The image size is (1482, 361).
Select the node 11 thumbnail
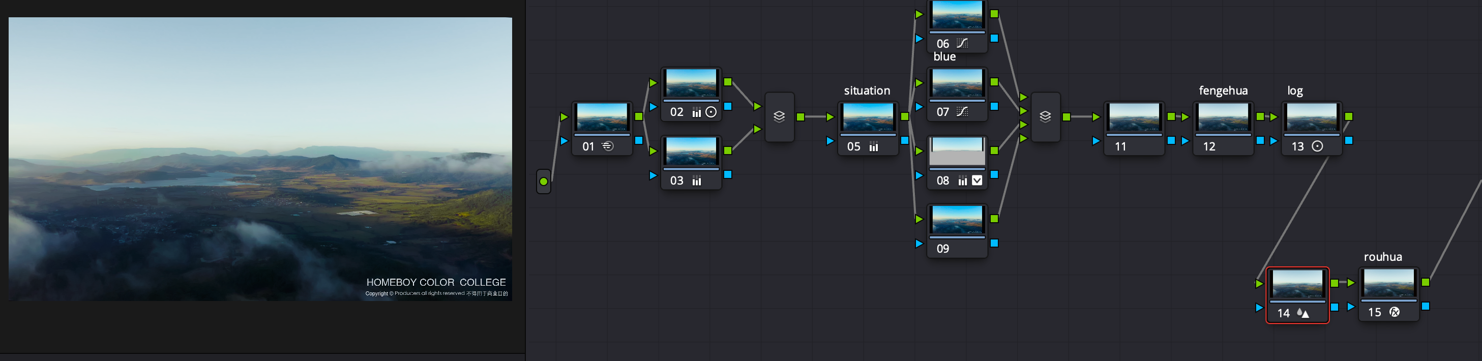[1134, 118]
